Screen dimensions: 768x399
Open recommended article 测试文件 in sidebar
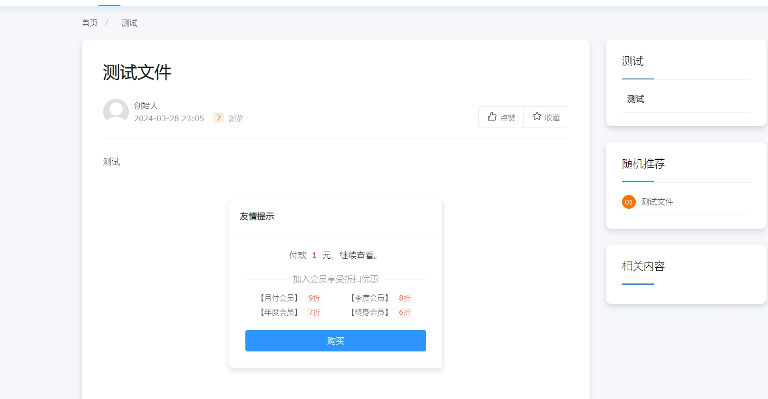[657, 202]
